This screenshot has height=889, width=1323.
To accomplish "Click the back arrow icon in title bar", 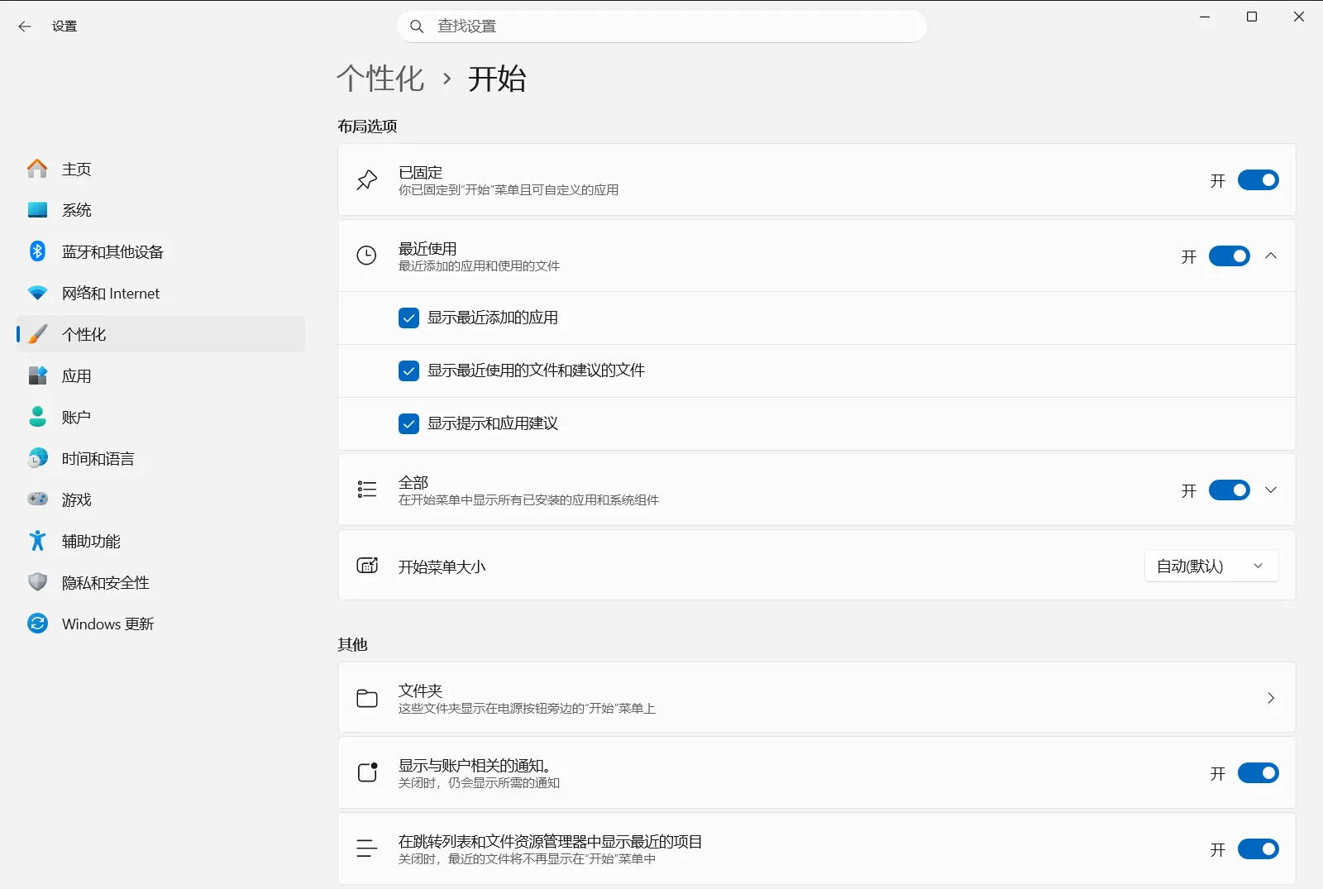I will point(25,26).
